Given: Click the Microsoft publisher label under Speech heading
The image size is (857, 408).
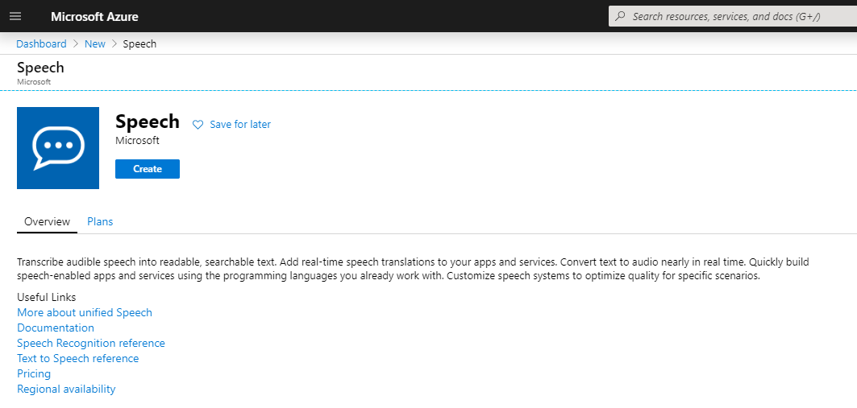Looking at the screenshot, I should coord(137,141).
